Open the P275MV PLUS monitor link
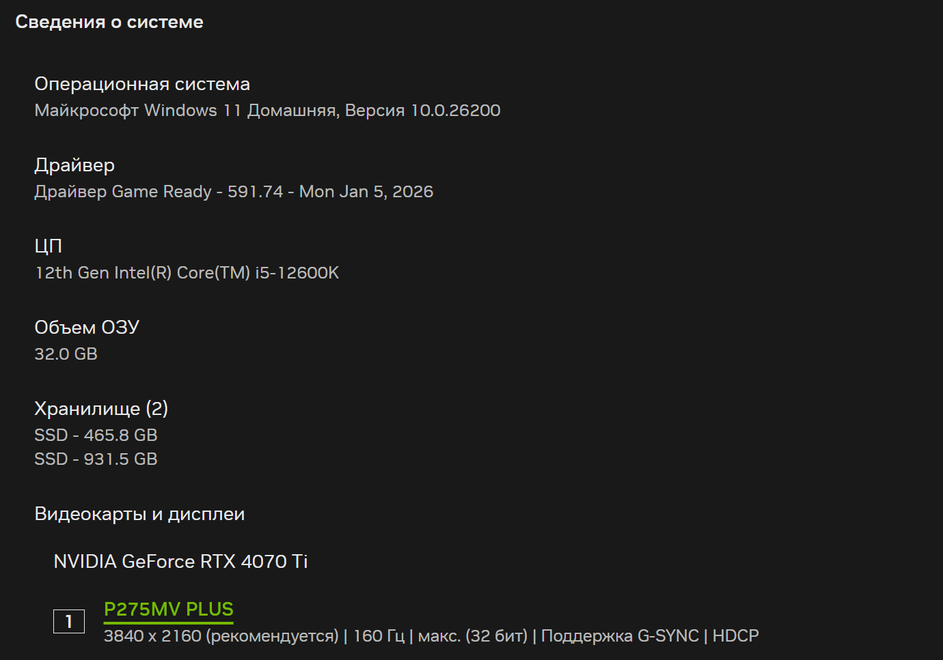The image size is (943, 660). (x=169, y=609)
